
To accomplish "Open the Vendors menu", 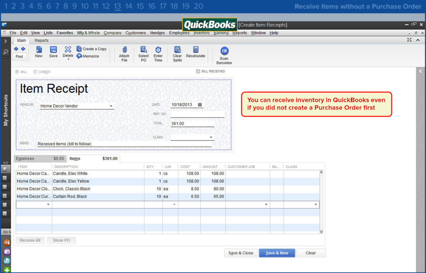I will pos(157,33).
